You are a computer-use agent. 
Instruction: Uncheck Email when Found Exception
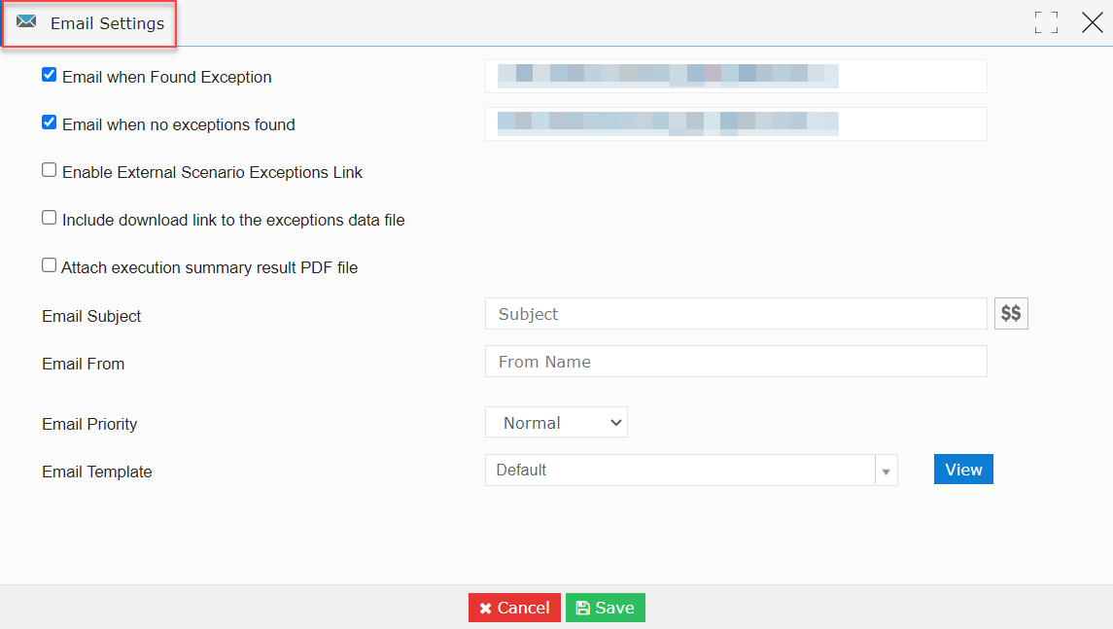click(49, 75)
